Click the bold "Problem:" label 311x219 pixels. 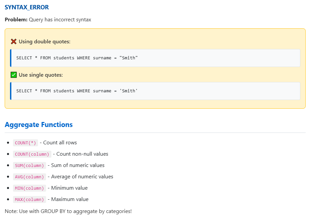point(16,20)
